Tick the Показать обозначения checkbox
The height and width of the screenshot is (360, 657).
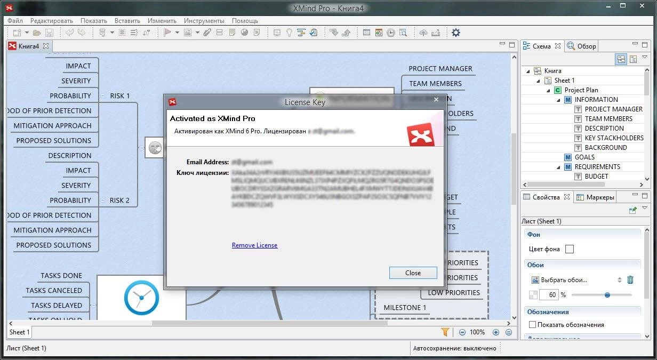tap(532, 324)
